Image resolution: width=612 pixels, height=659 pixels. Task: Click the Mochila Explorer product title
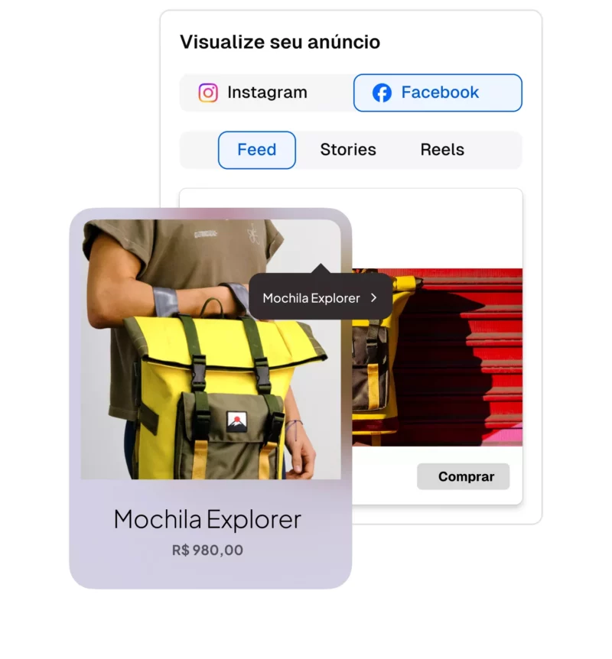(207, 519)
